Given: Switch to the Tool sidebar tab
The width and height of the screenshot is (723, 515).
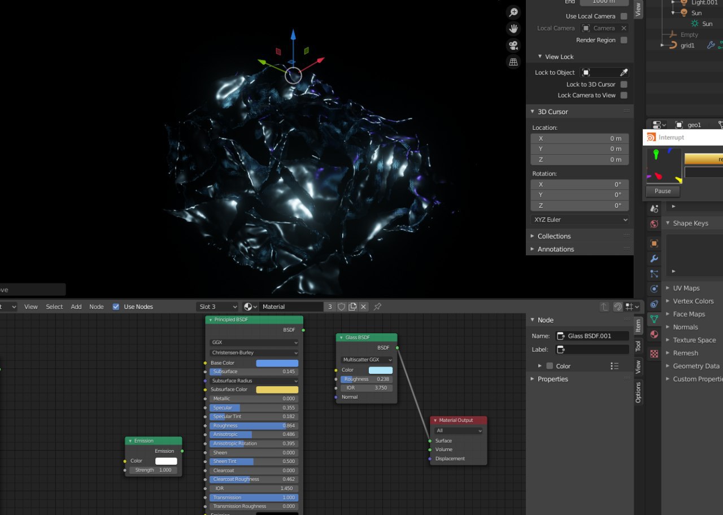Looking at the screenshot, I should (638, 346).
